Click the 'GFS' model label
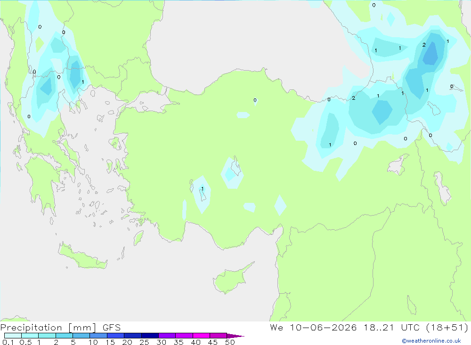The width and height of the screenshot is (471, 345). (x=112, y=328)
